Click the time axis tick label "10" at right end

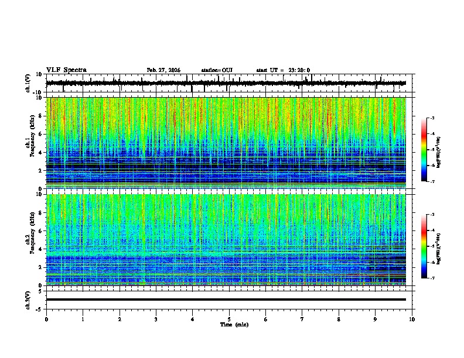click(412, 319)
